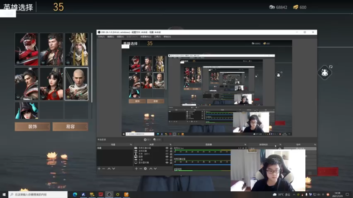The width and height of the screenshot is (353, 198).
Task: Add a source with the plus icon
Action: point(136,169)
